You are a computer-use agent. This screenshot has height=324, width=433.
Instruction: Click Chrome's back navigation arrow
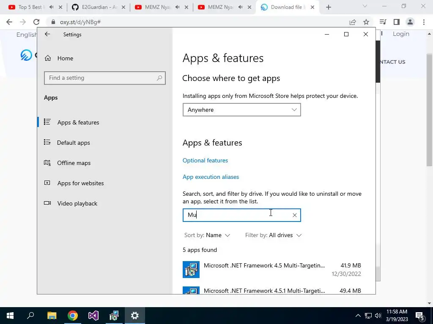coord(9,22)
